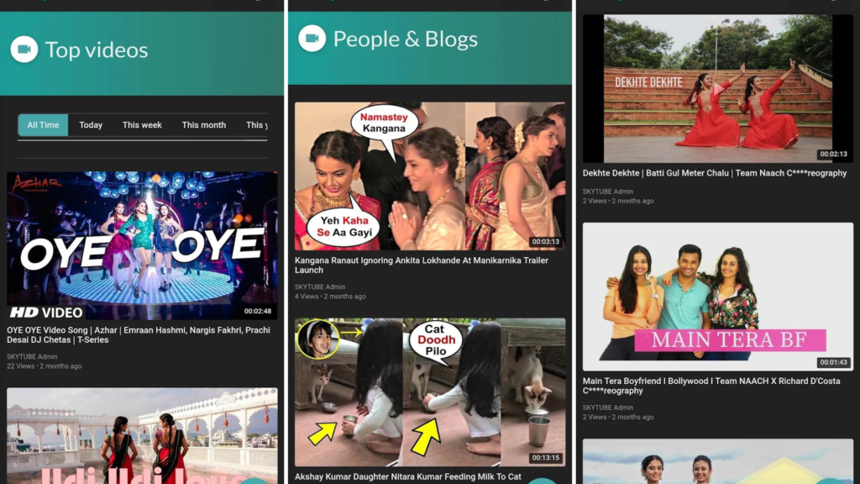Select the Today filter tab
Image resolution: width=860 pixels, height=484 pixels.
coord(91,125)
